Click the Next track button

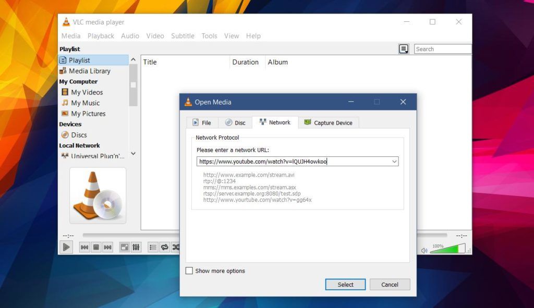pyautogui.click(x=107, y=247)
